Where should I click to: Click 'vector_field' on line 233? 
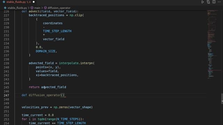(x=54, y=39)
